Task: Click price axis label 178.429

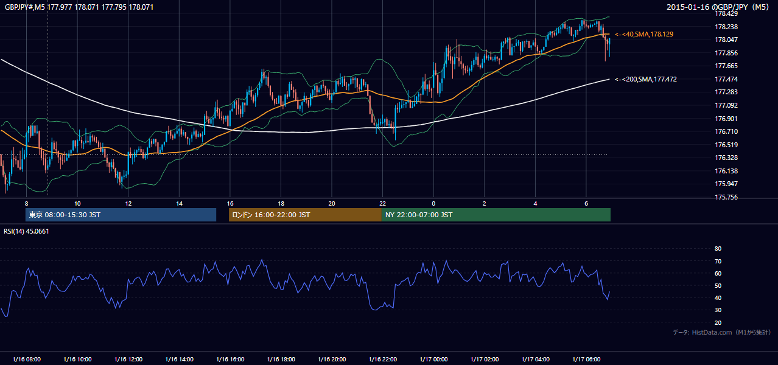Action: (x=726, y=13)
